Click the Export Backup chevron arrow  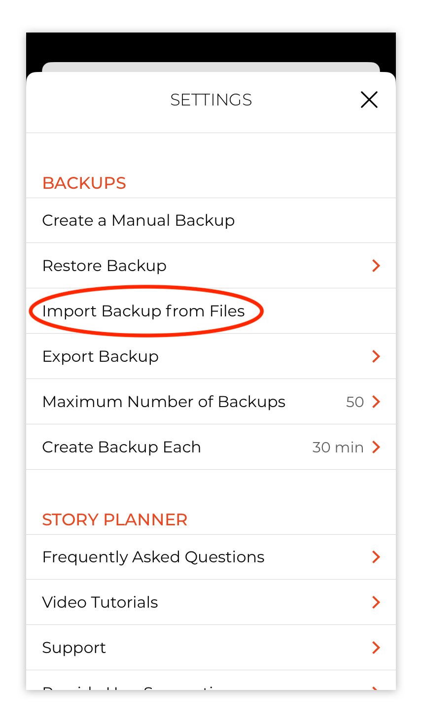(x=376, y=356)
